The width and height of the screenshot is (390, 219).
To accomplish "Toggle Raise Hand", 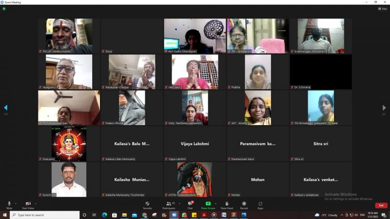I will (x=227, y=204).
